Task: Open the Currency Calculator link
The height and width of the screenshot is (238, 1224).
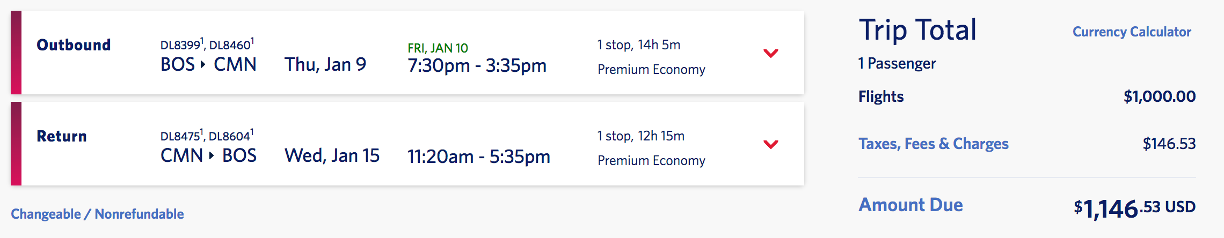Action: coord(1132,32)
